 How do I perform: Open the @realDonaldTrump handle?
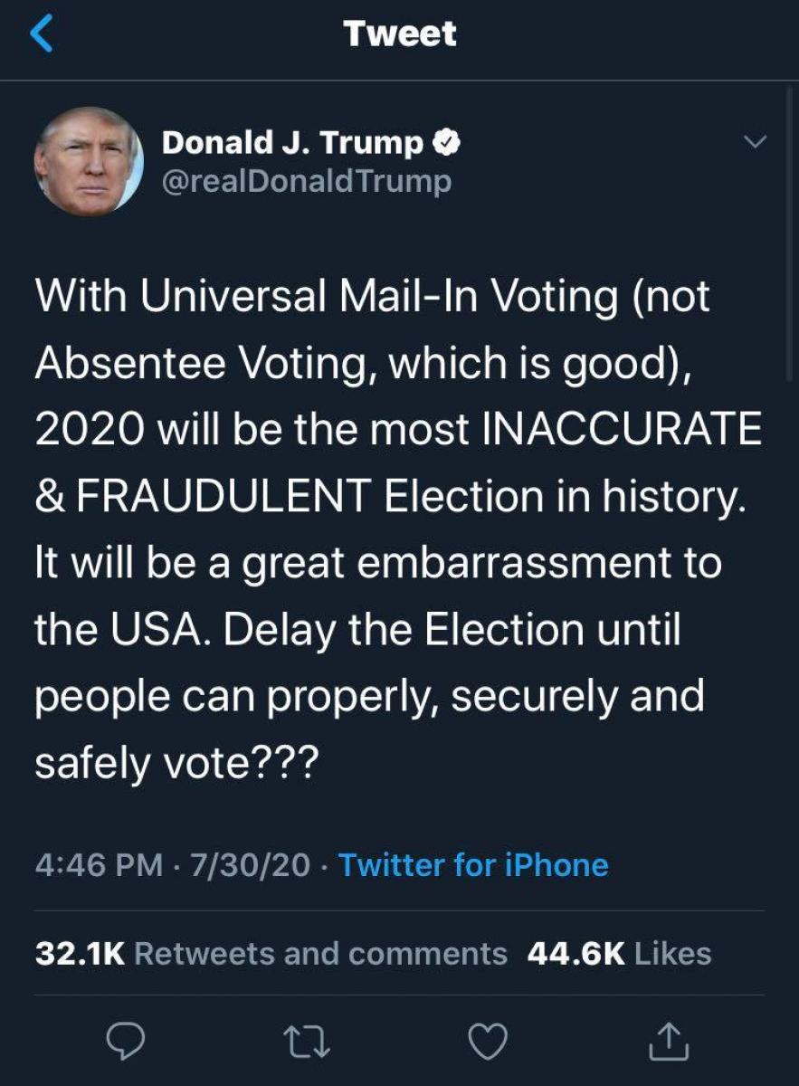pos(306,181)
